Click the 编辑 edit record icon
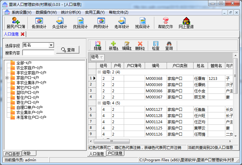242x165 pixels. click(127, 46)
